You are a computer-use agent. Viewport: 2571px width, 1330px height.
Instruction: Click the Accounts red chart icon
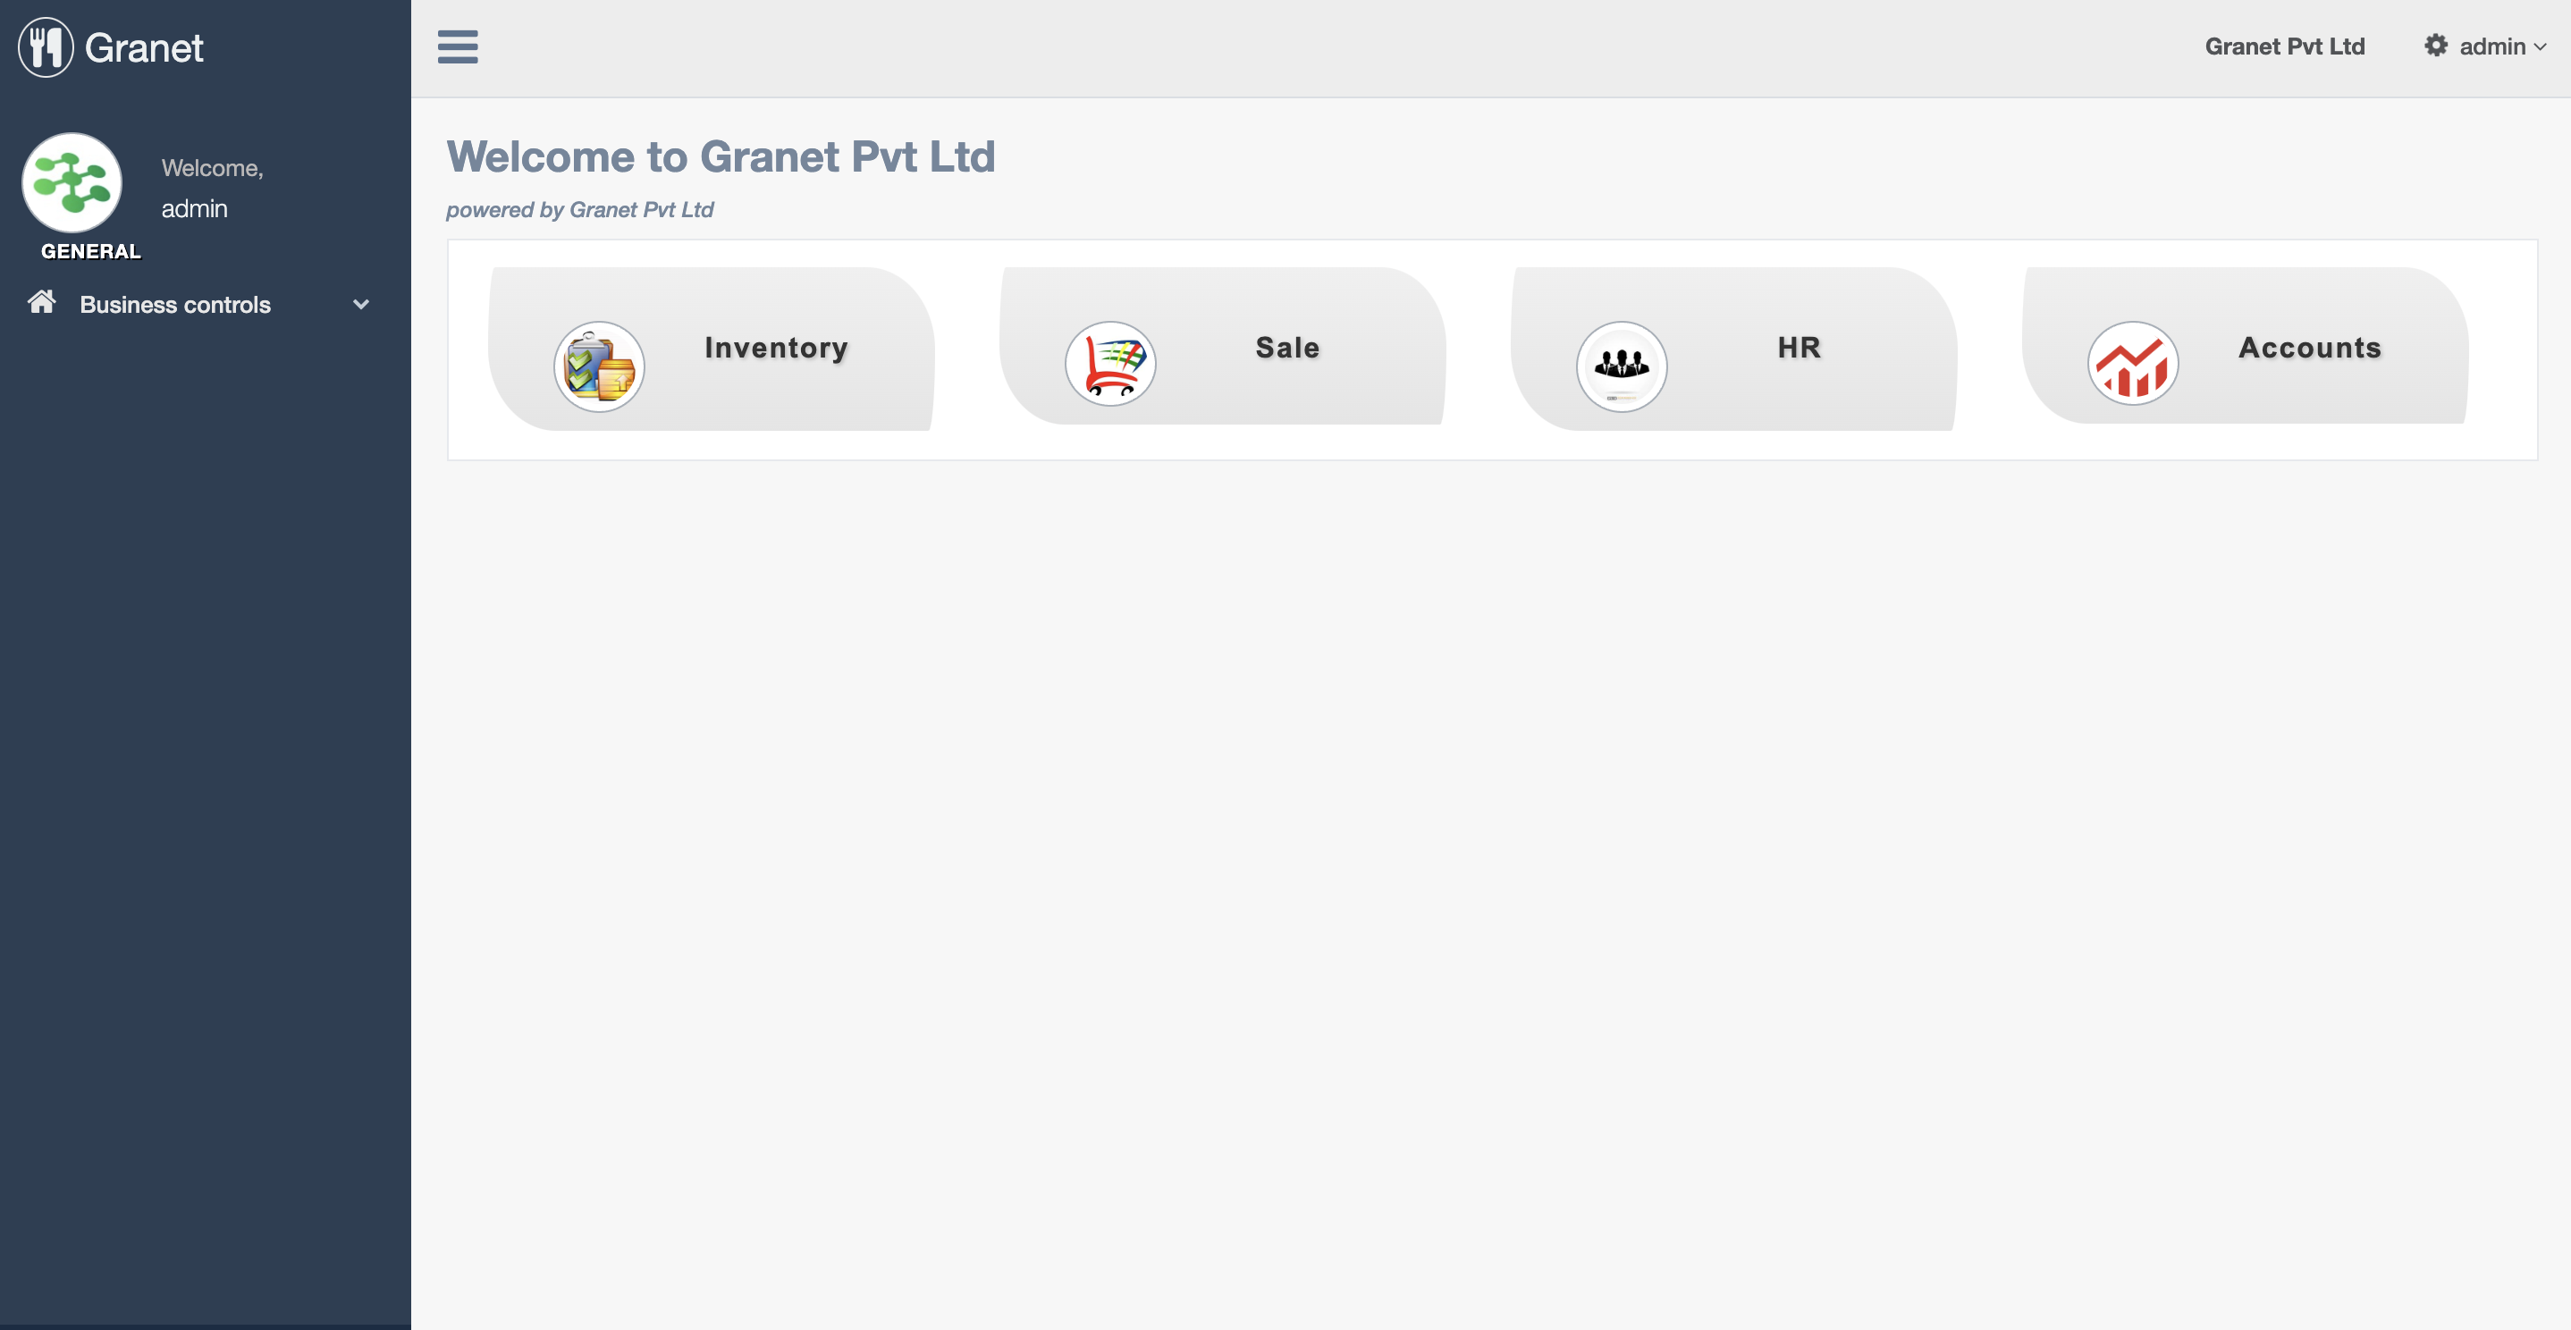click(x=2133, y=364)
